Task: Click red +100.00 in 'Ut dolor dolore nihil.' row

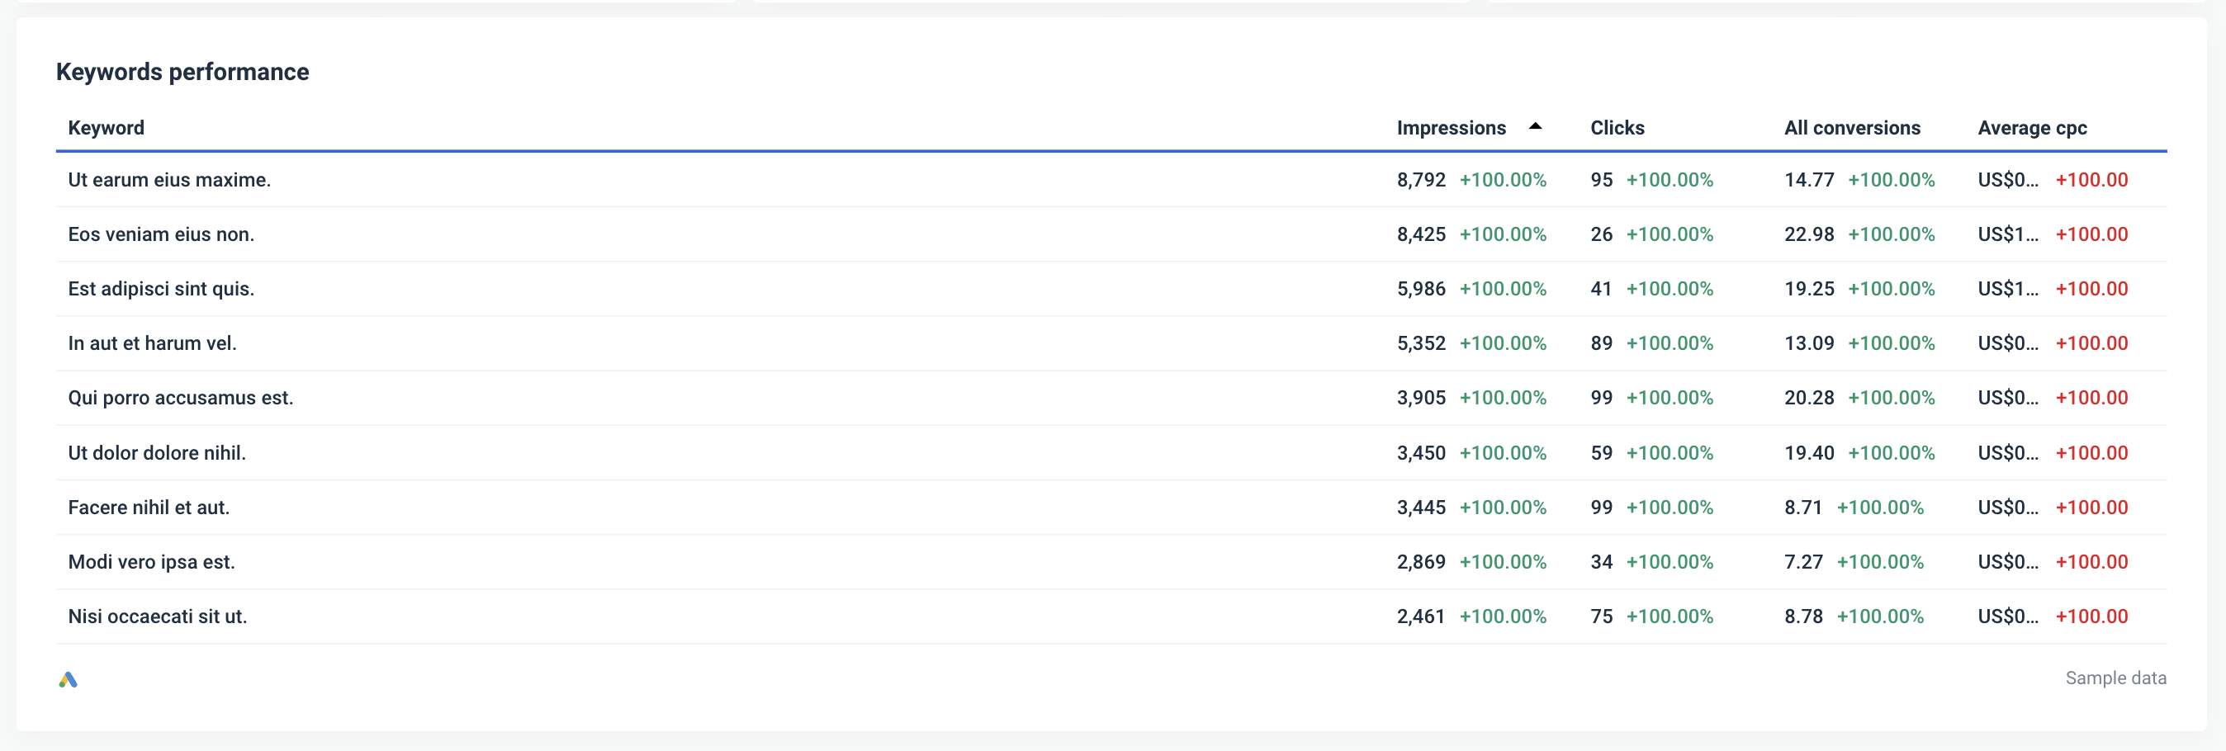Action: point(2091,453)
